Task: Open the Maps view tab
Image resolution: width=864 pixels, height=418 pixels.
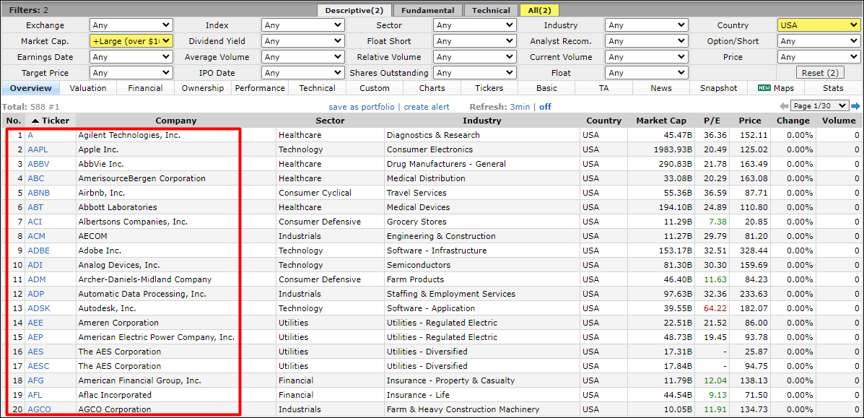Action: click(x=776, y=88)
